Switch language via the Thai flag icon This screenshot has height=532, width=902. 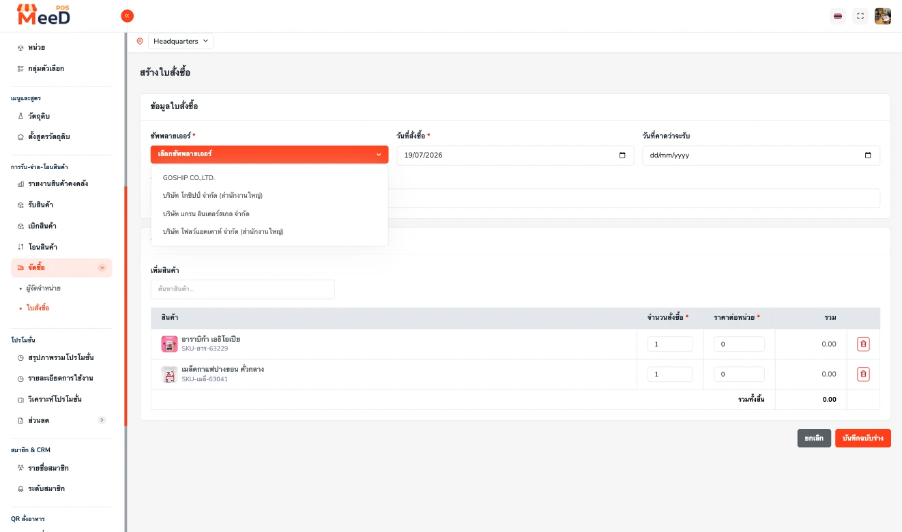838,16
